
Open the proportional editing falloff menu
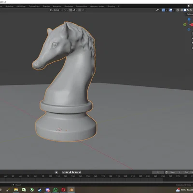pyautogui.click(x=84, y=10)
